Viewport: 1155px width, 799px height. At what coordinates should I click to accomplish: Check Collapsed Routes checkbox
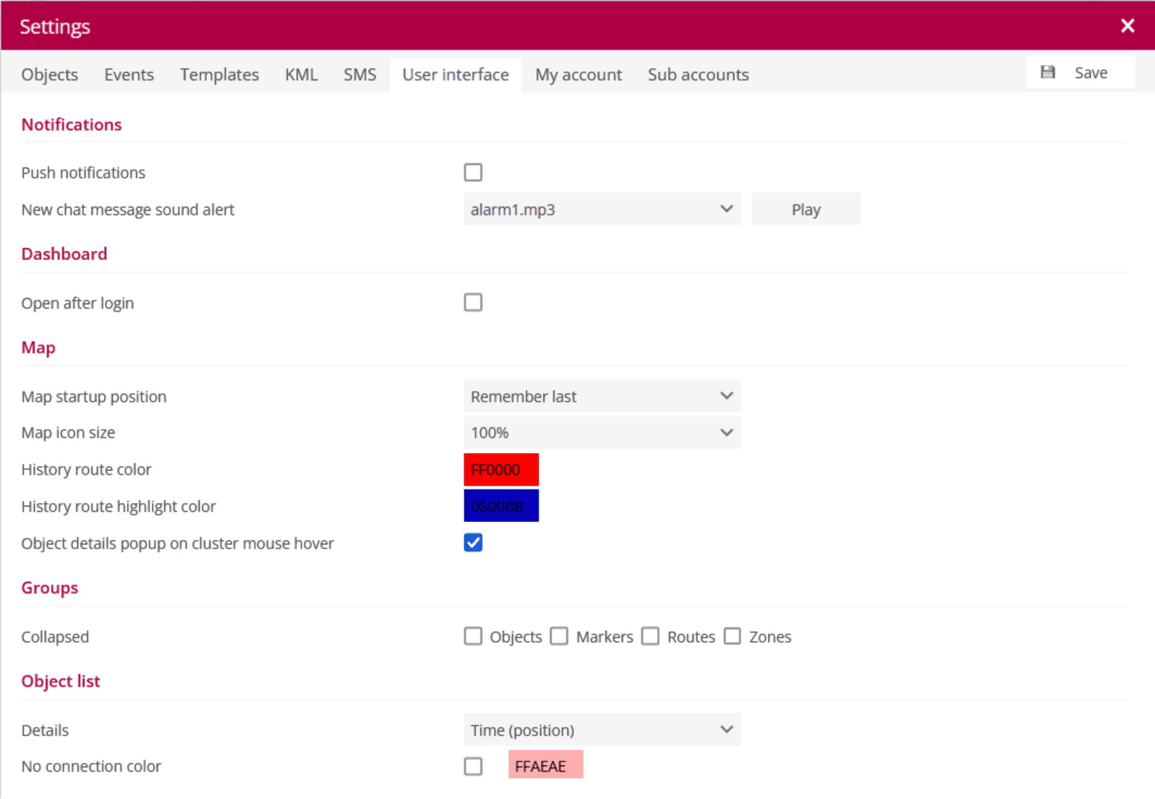coord(650,636)
